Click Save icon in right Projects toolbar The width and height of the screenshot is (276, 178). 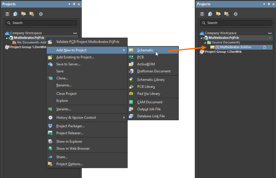(202, 14)
